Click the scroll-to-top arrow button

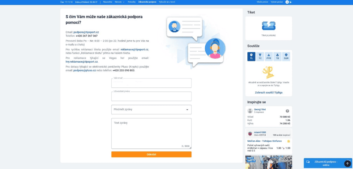click(347, 164)
